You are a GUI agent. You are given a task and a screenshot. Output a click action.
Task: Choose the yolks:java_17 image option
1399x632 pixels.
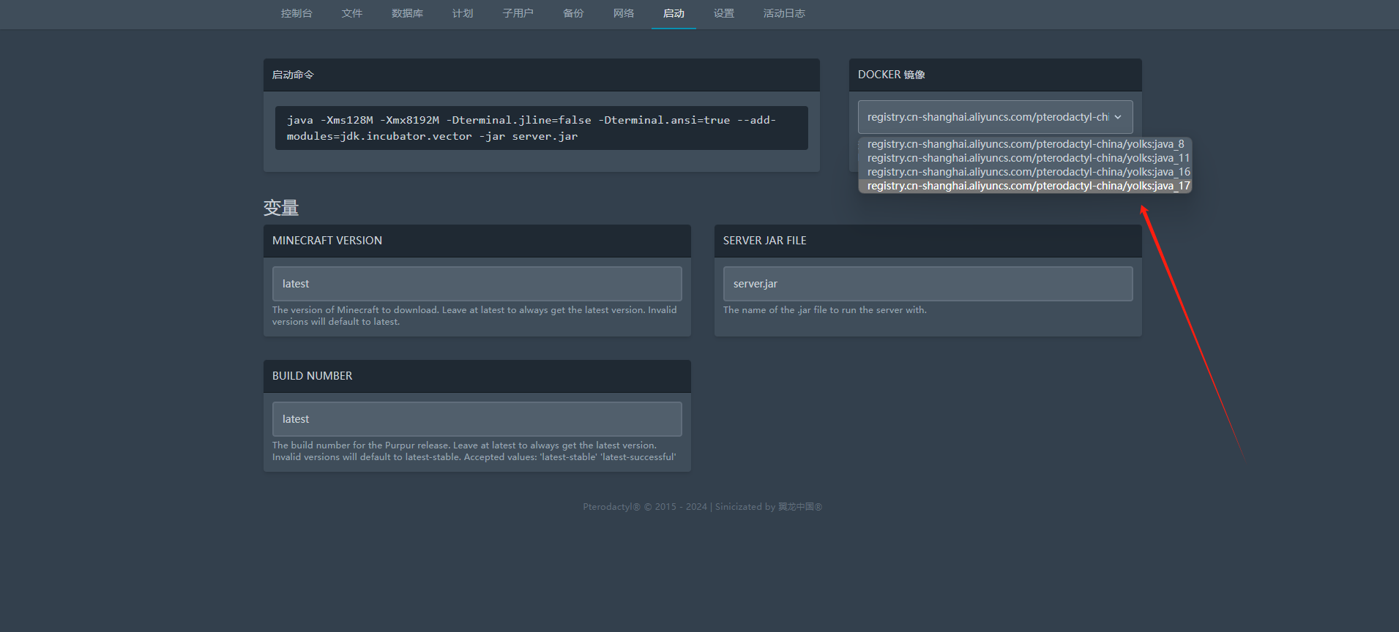[x=1025, y=186]
